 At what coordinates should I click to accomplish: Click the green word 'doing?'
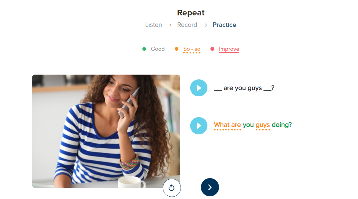click(x=282, y=125)
